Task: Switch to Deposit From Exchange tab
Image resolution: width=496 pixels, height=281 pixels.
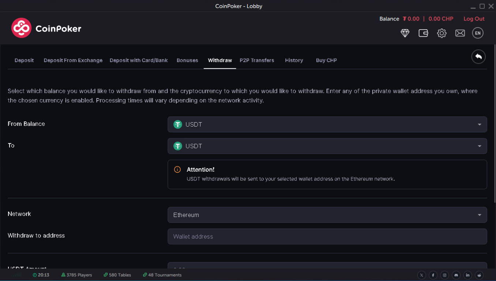Action: tap(73, 60)
